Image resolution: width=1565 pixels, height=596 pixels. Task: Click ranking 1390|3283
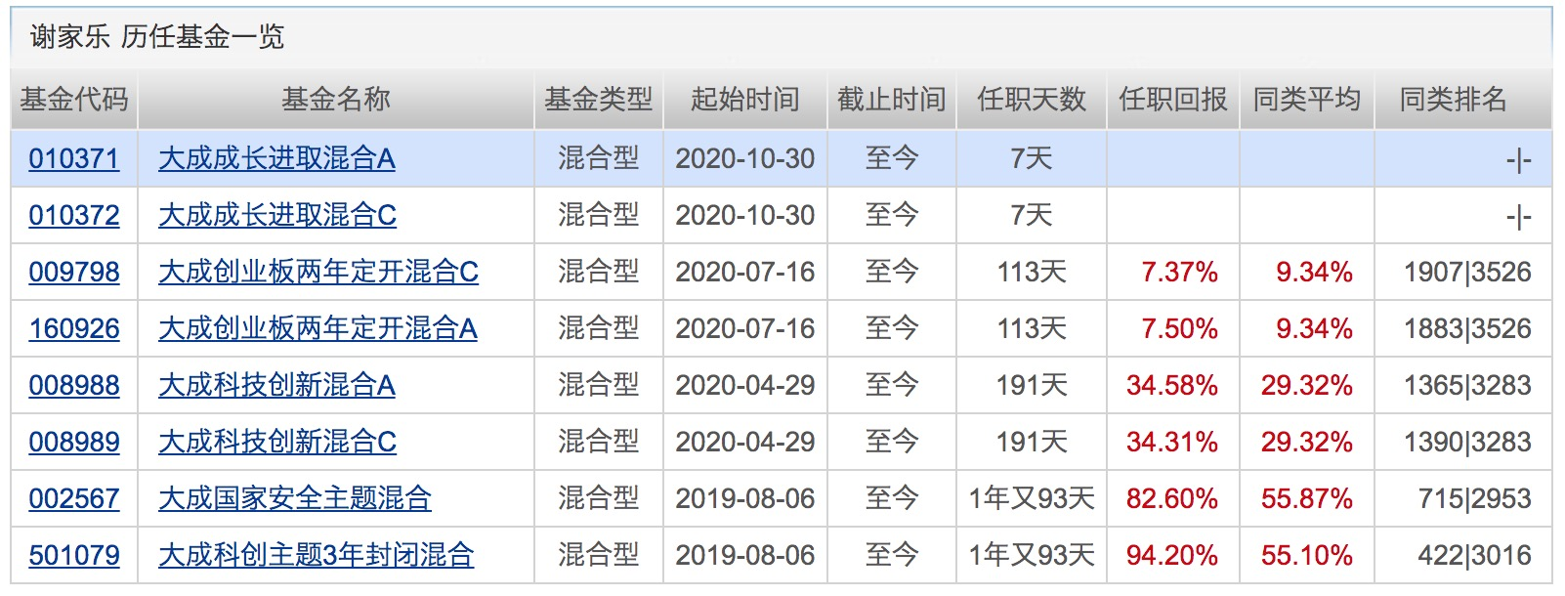[1467, 443]
